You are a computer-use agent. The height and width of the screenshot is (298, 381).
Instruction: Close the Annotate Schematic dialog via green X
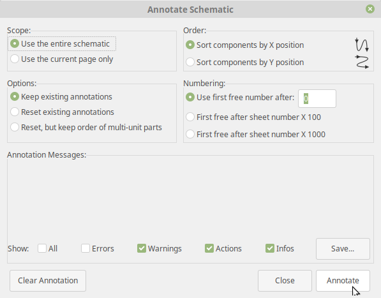[370, 9]
